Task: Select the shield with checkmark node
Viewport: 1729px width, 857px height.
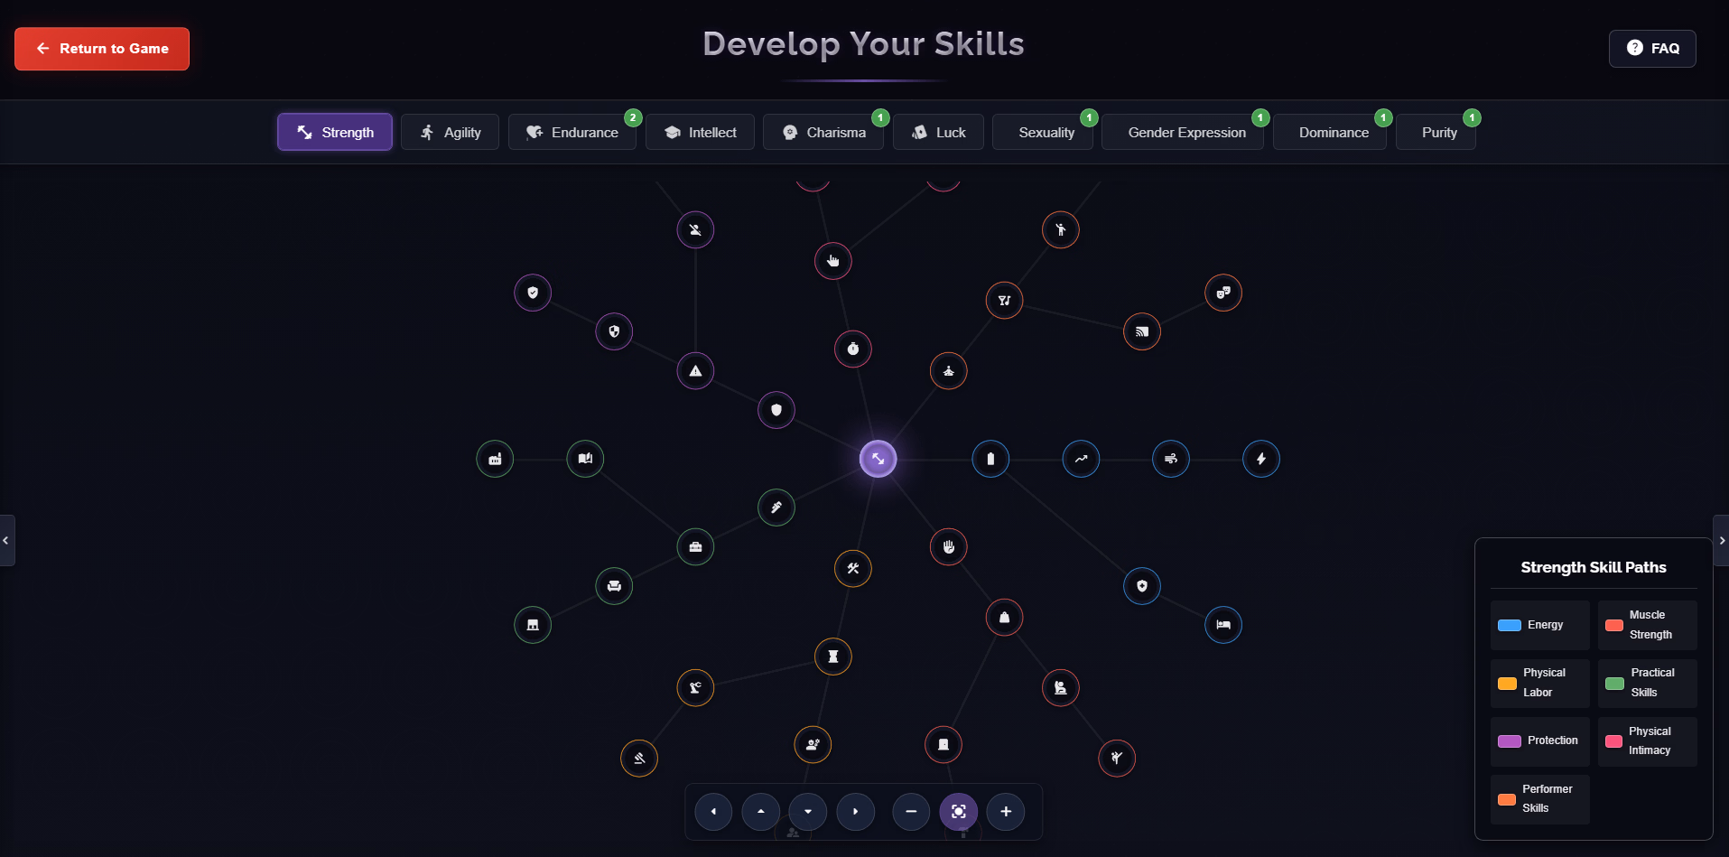Action: point(533,293)
